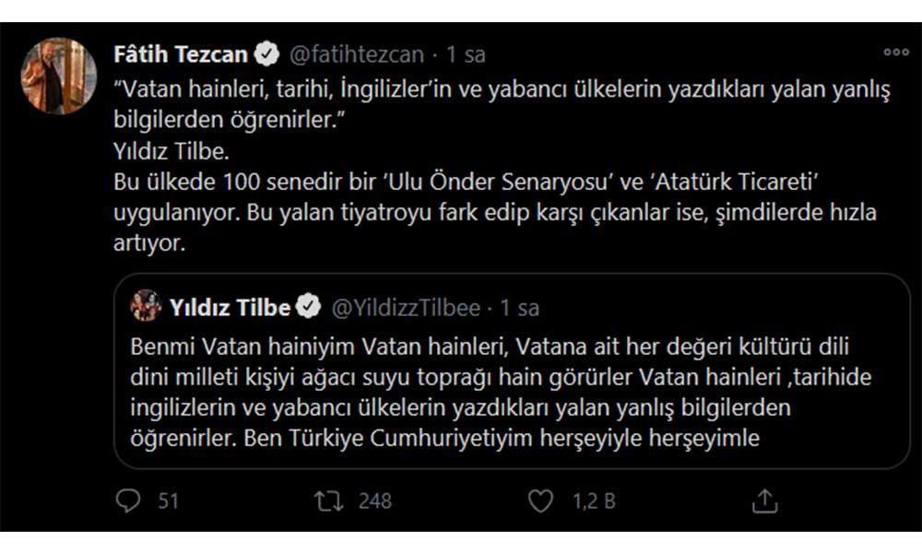This screenshot has width=922, height=553.
Task: Click the quoted tweet's '1 sa' timestamp
Action: click(519, 307)
